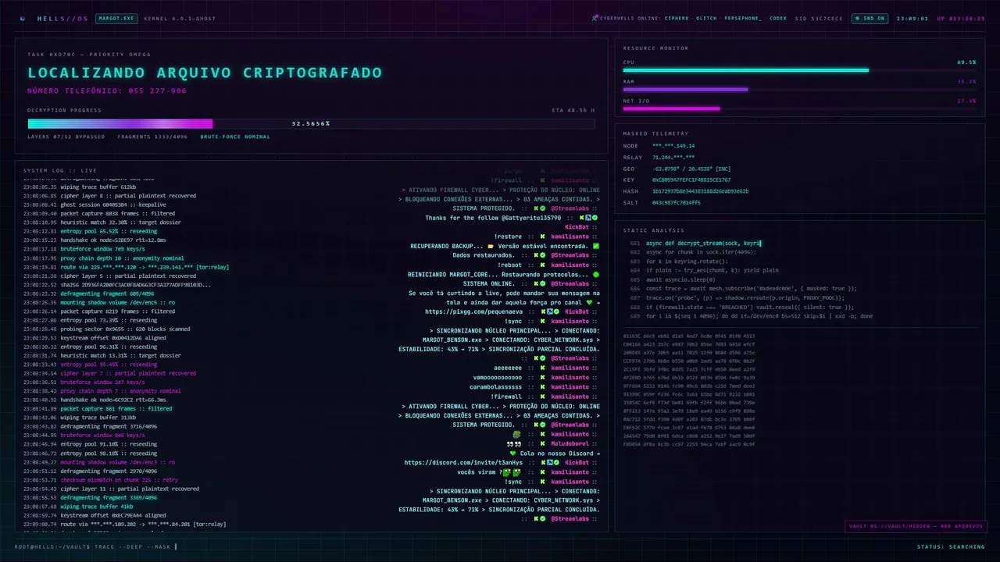Click the @Gattyerito135790 mention in chat

tap(530, 218)
